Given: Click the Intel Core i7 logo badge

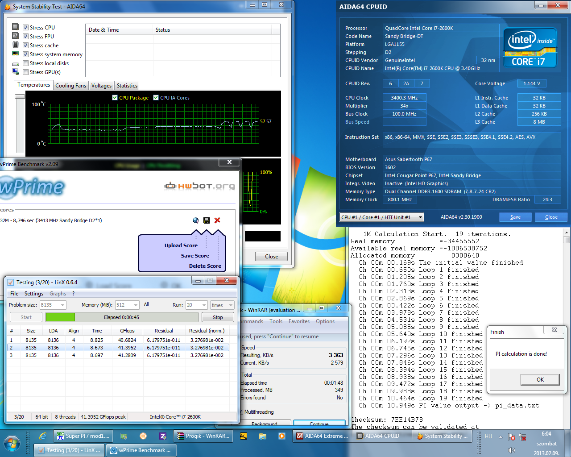Looking at the screenshot, I should click(530, 48).
